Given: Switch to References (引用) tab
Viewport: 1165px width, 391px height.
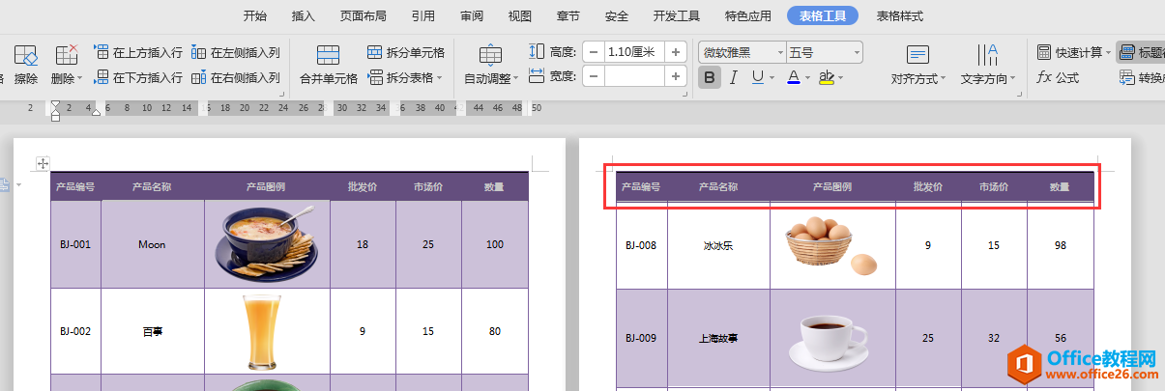Looking at the screenshot, I should (422, 15).
